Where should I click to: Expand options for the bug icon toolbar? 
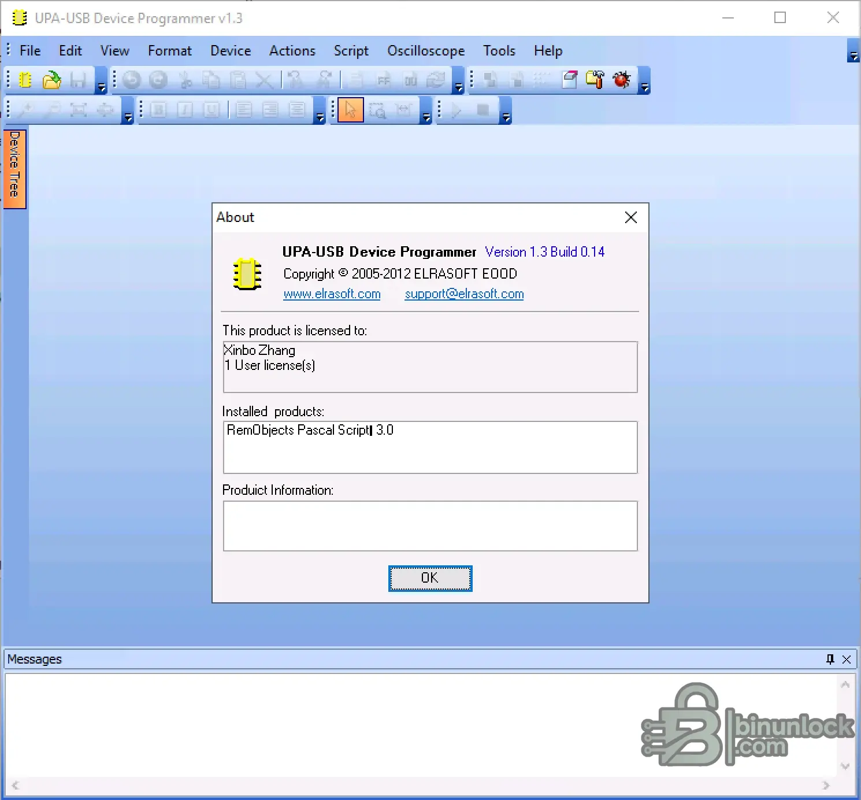(x=645, y=87)
